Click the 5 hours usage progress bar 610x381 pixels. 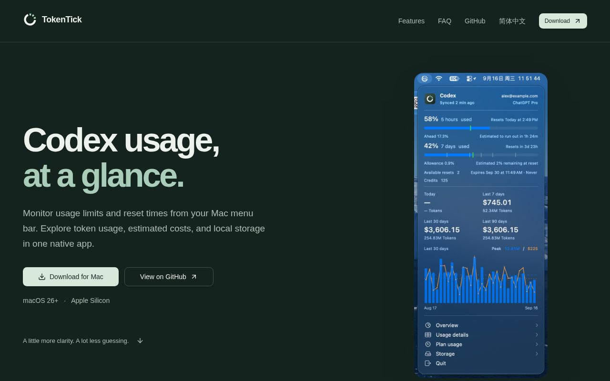pos(481,128)
